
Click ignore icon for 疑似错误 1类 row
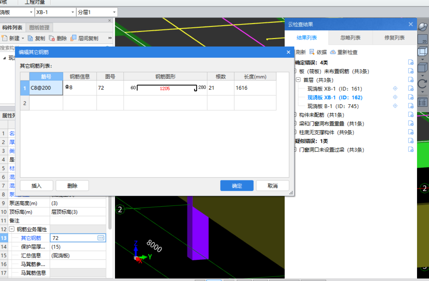pos(411,141)
